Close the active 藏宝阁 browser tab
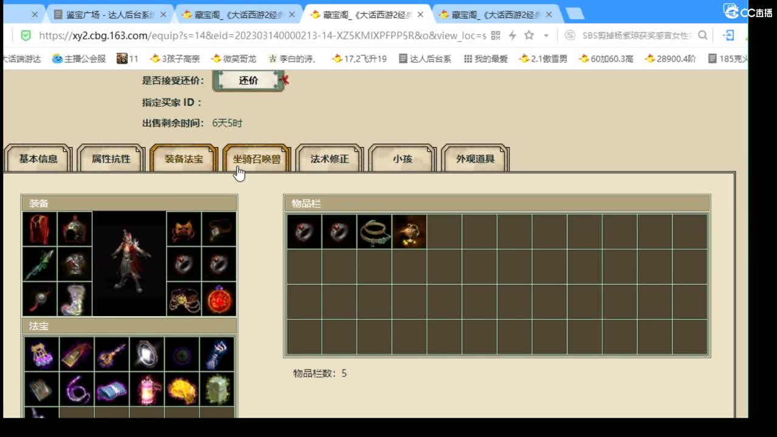 click(x=420, y=15)
